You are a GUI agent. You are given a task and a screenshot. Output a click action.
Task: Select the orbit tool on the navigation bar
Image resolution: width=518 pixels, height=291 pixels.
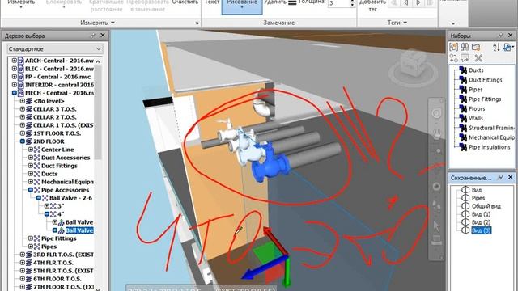click(436, 187)
